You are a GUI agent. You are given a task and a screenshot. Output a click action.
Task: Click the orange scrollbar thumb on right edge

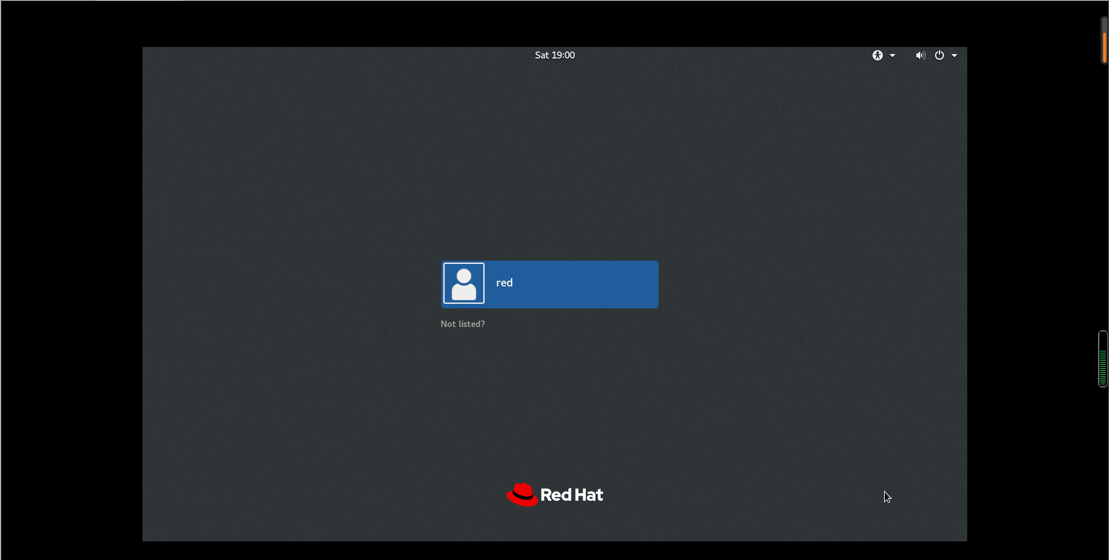tap(1104, 47)
